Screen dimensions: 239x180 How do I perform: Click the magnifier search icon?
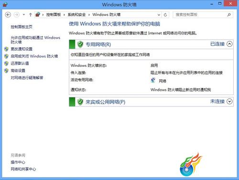click(229, 15)
